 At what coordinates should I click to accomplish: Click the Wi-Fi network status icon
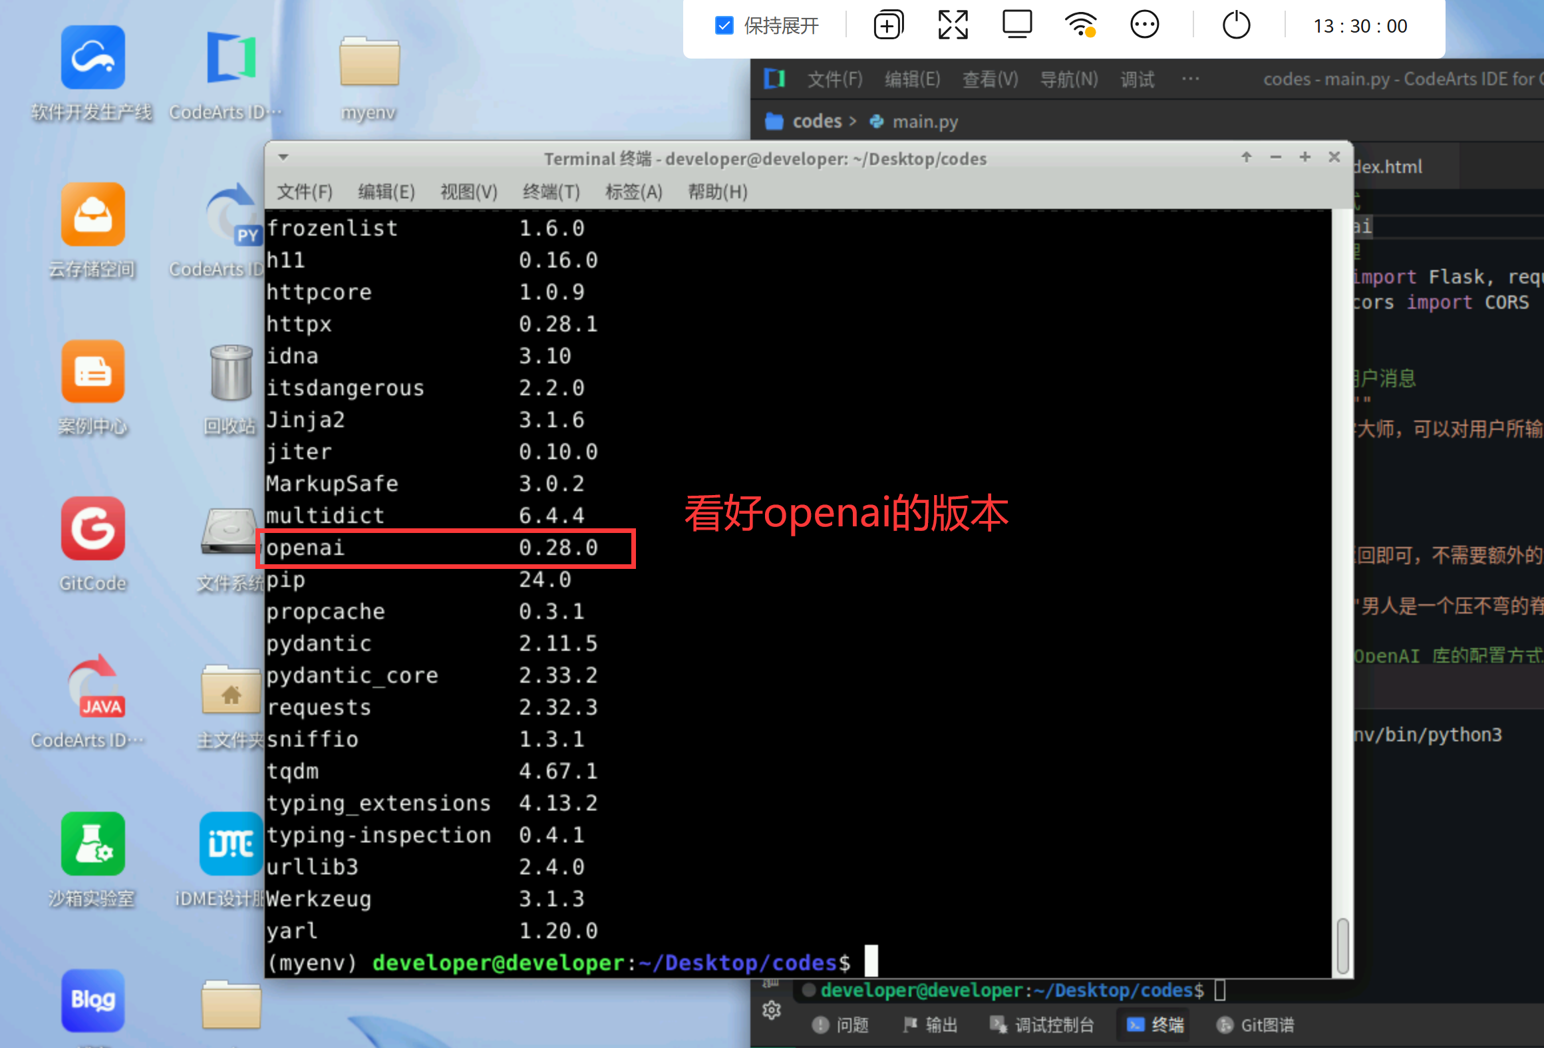coord(1081,25)
